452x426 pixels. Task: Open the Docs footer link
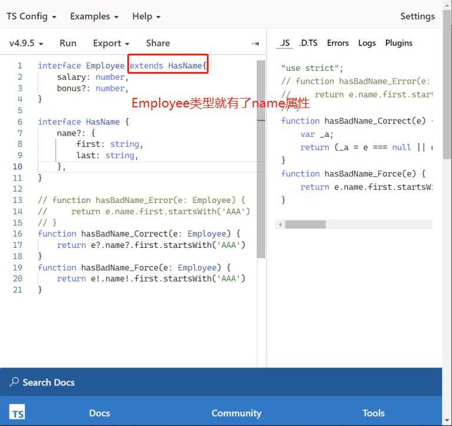(100, 413)
